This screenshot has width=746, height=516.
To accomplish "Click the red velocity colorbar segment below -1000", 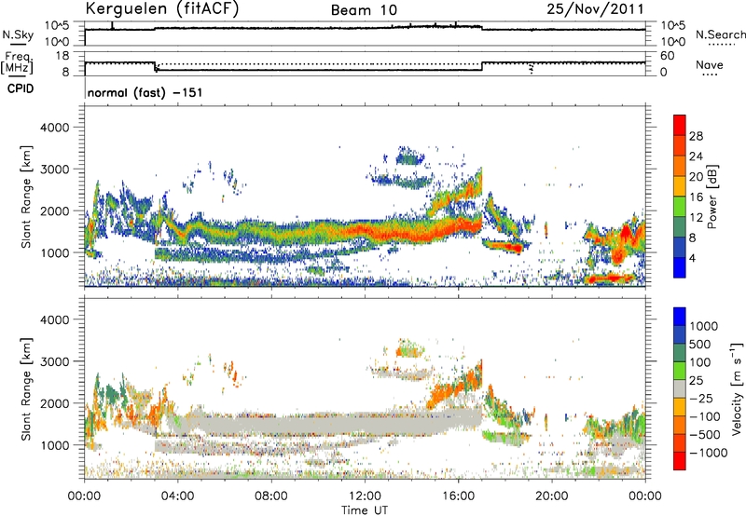I will (x=680, y=461).
